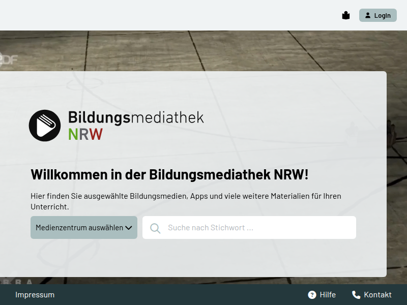Open the Hilfe text link

pyautogui.click(x=328, y=295)
